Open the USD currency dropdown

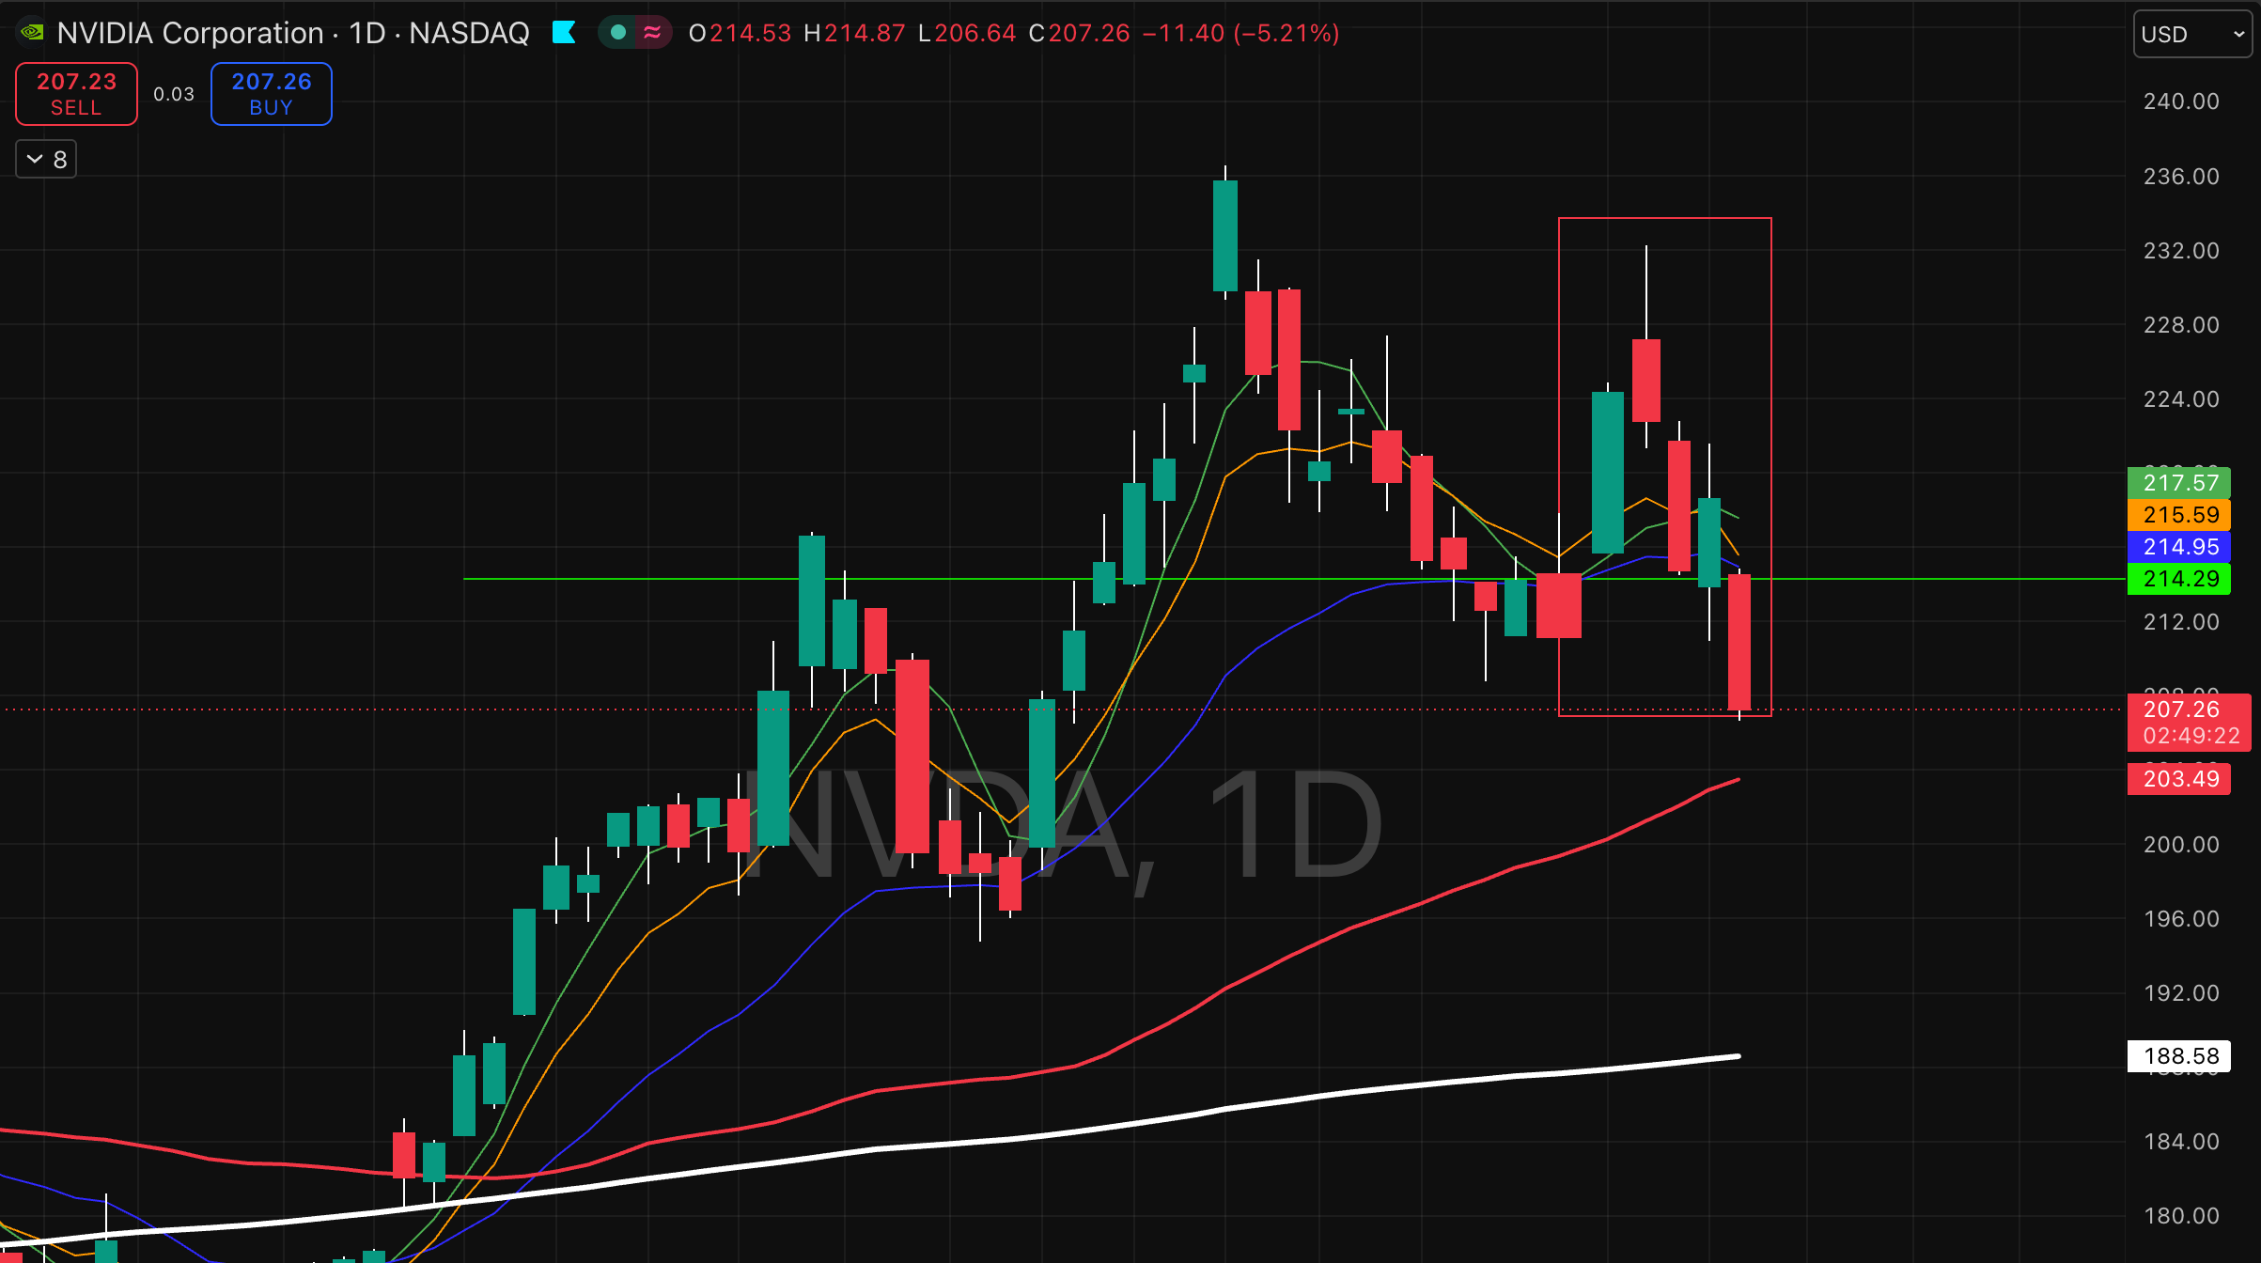click(x=2192, y=34)
